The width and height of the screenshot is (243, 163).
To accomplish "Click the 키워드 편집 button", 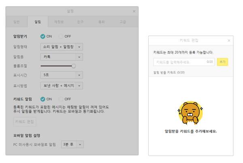I will [24, 122].
